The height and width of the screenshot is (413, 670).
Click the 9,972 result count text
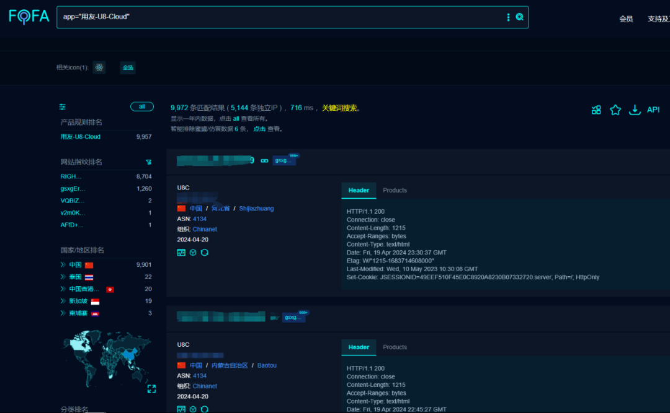pos(179,108)
